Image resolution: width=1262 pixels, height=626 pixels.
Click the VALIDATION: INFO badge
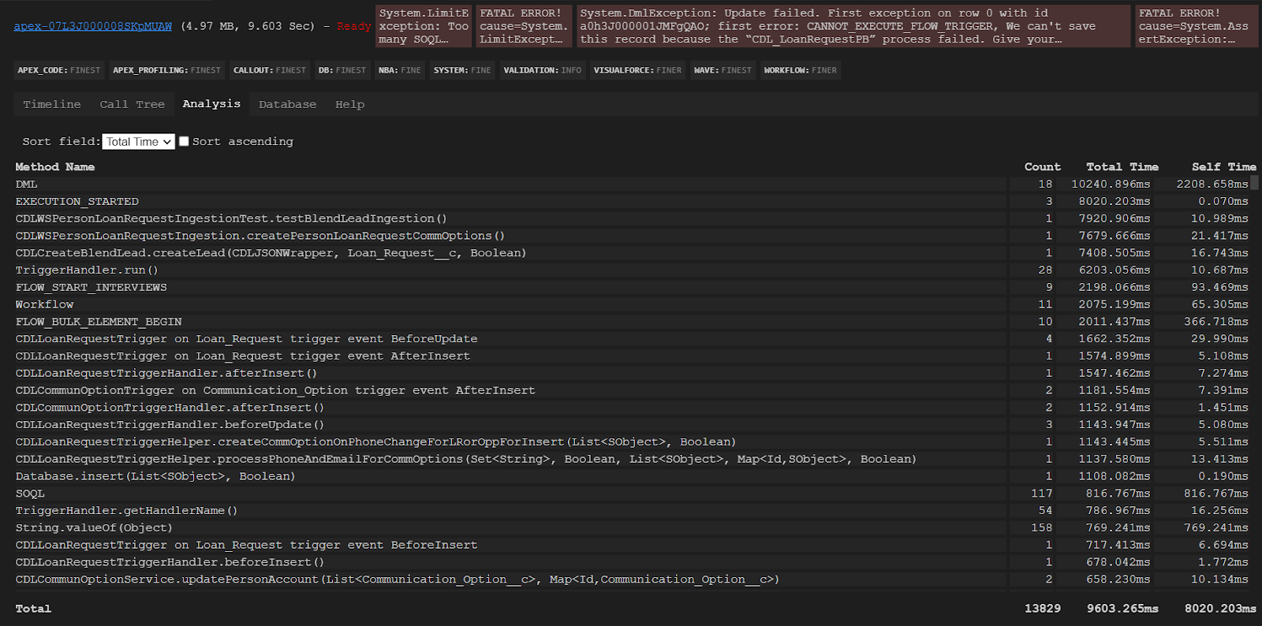click(543, 70)
